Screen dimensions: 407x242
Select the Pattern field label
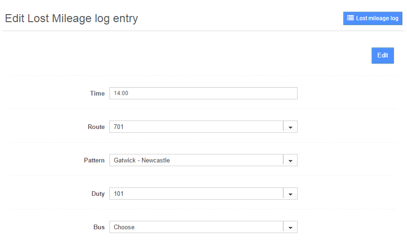[94, 161]
